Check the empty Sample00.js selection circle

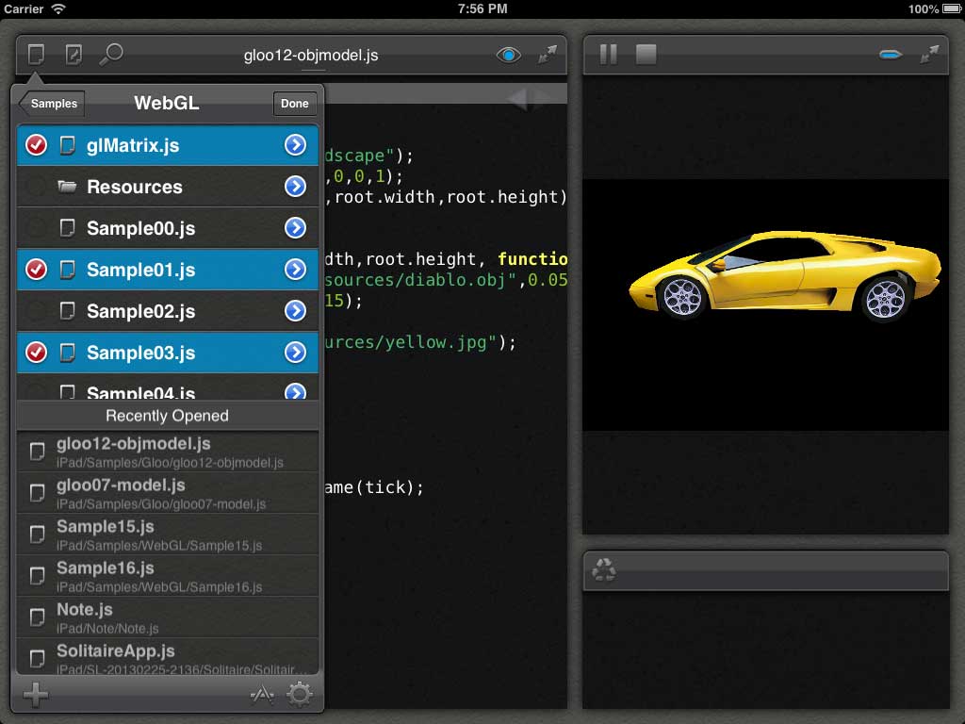(x=37, y=228)
